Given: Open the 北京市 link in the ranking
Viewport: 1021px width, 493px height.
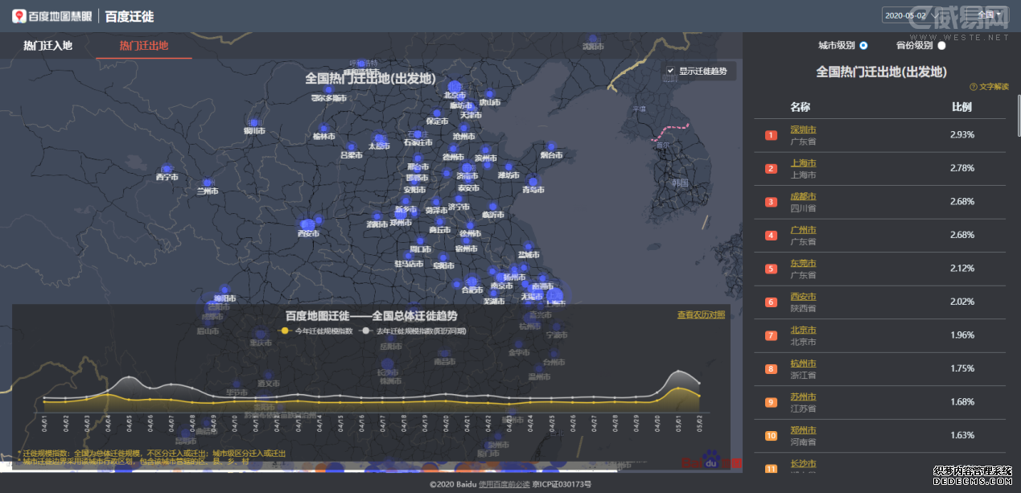Looking at the screenshot, I should pos(803,330).
